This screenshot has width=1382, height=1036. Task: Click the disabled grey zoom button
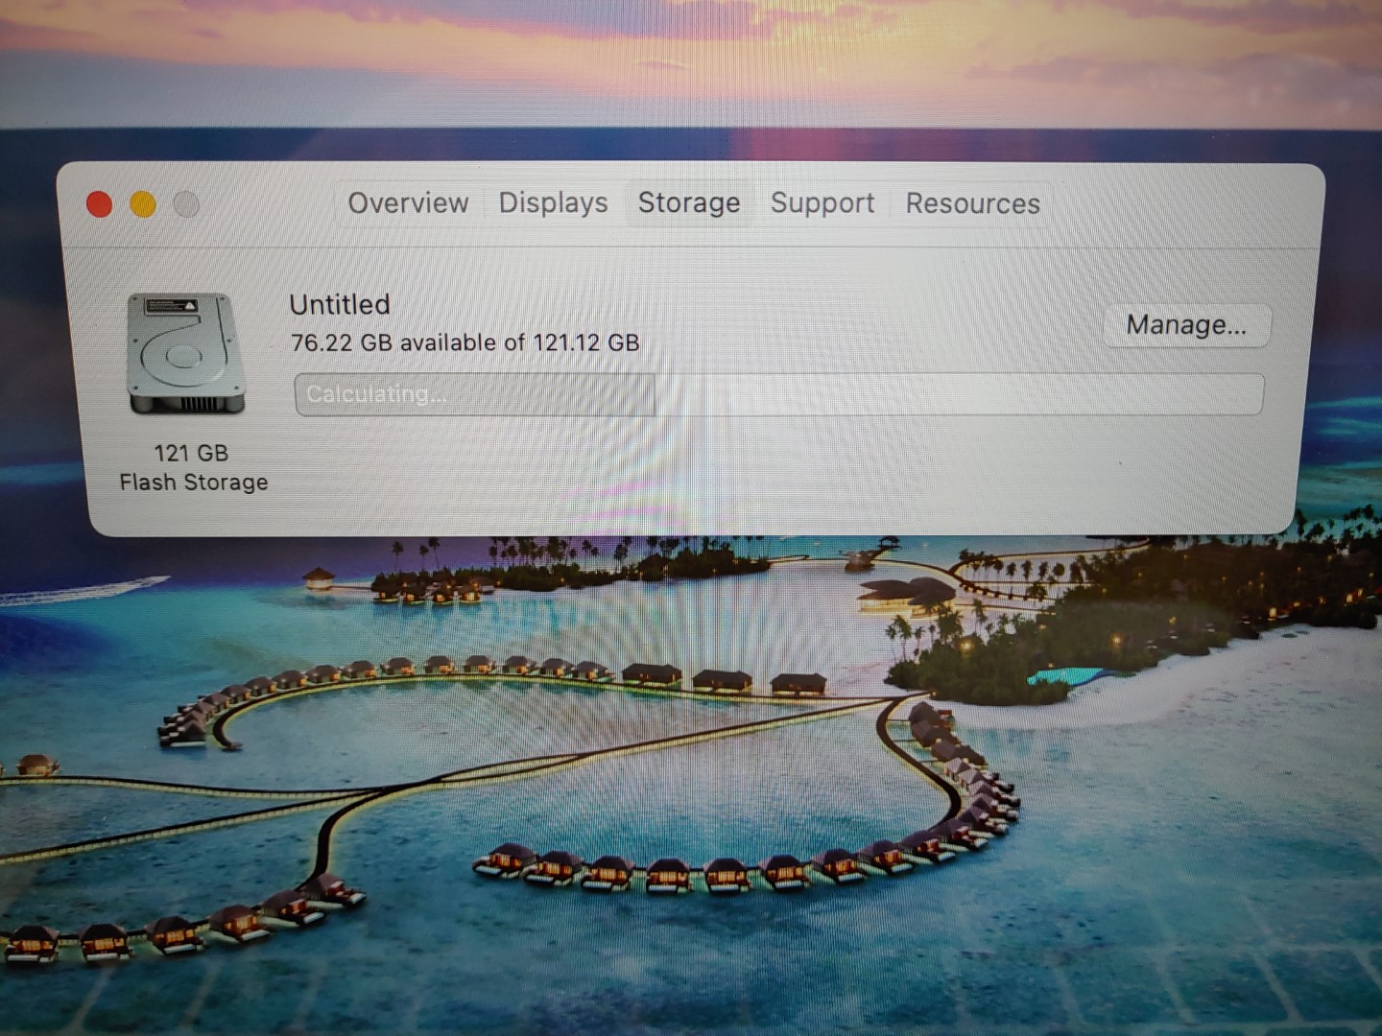pos(186,204)
